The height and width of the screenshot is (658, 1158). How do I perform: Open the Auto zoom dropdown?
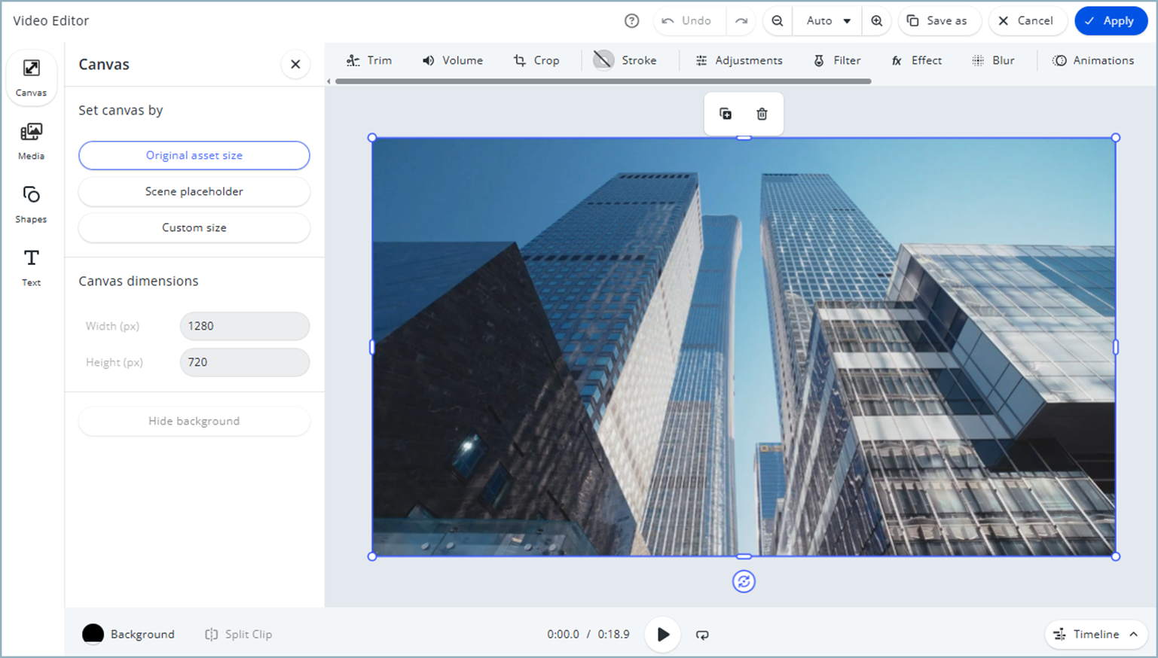click(x=826, y=21)
